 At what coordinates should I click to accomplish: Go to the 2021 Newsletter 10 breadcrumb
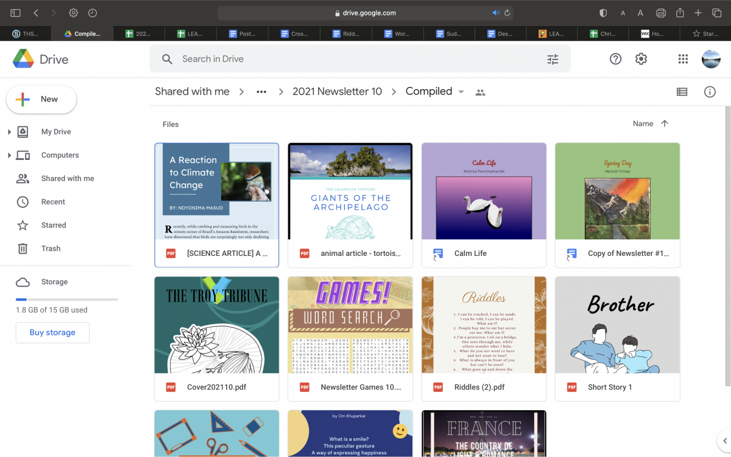[338, 91]
